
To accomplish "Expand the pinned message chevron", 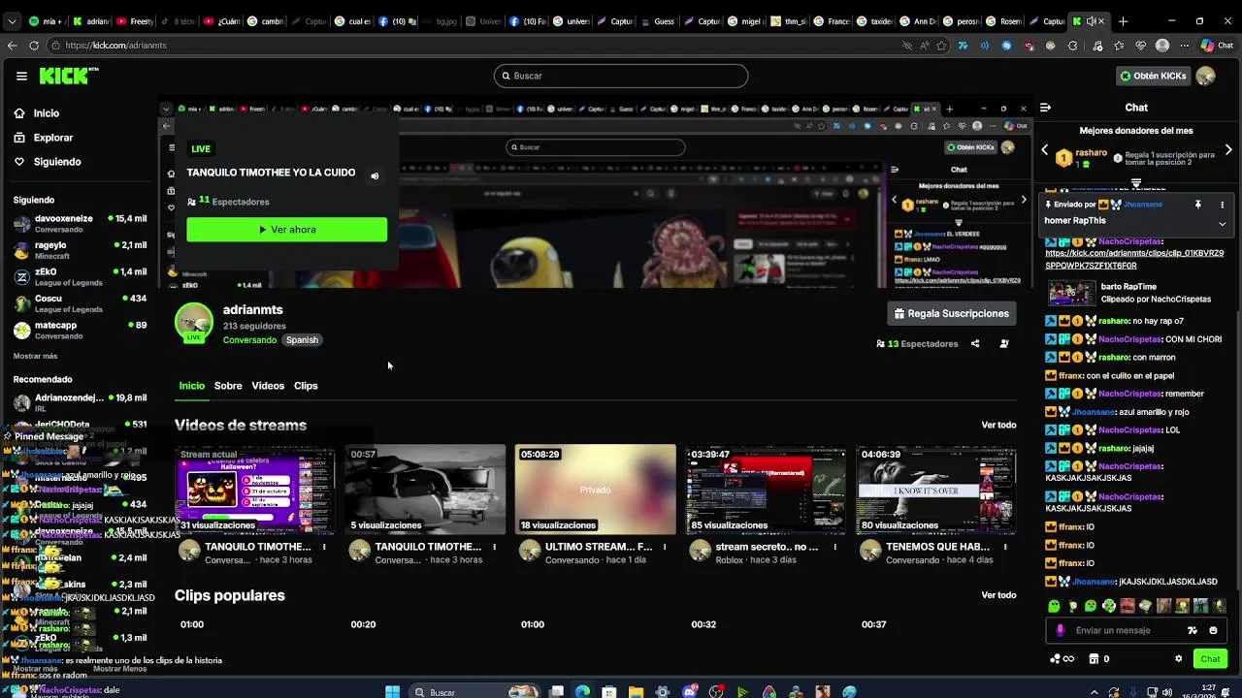I will pyautogui.click(x=1222, y=224).
